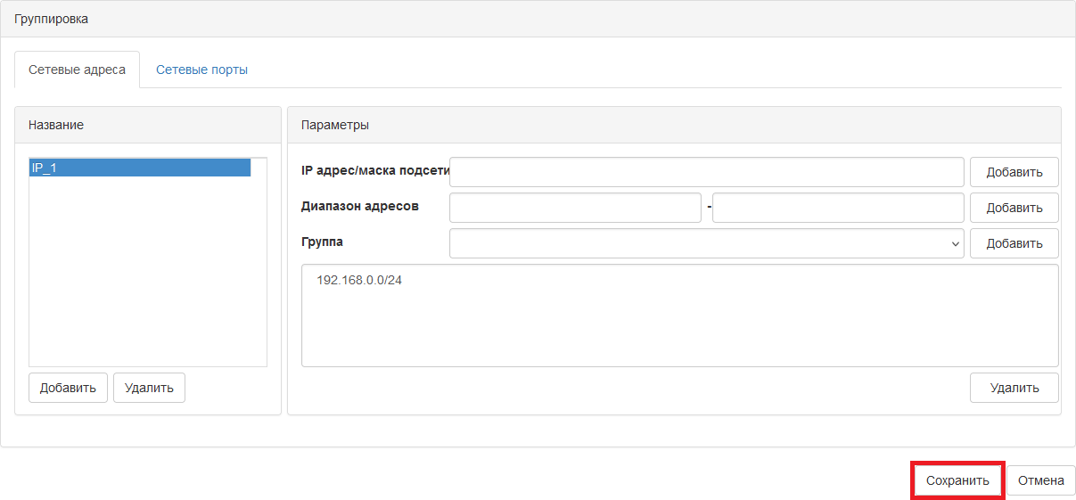Select IP_1 in the Название list

coord(140,168)
